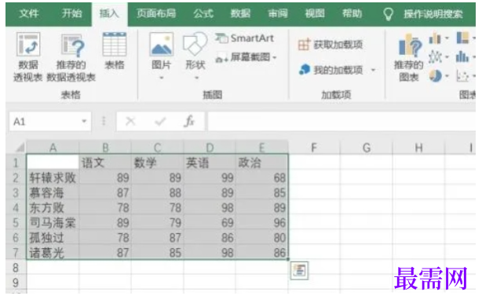482x303 pixels.
Task: Switch to the 公式 (Formulas) tab
Action: click(x=203, y=13)
